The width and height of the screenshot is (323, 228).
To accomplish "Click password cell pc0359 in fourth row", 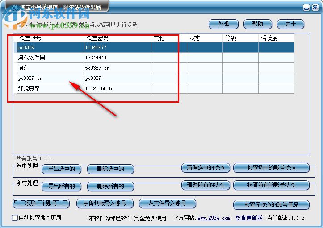I will click(x=117, y=78).
